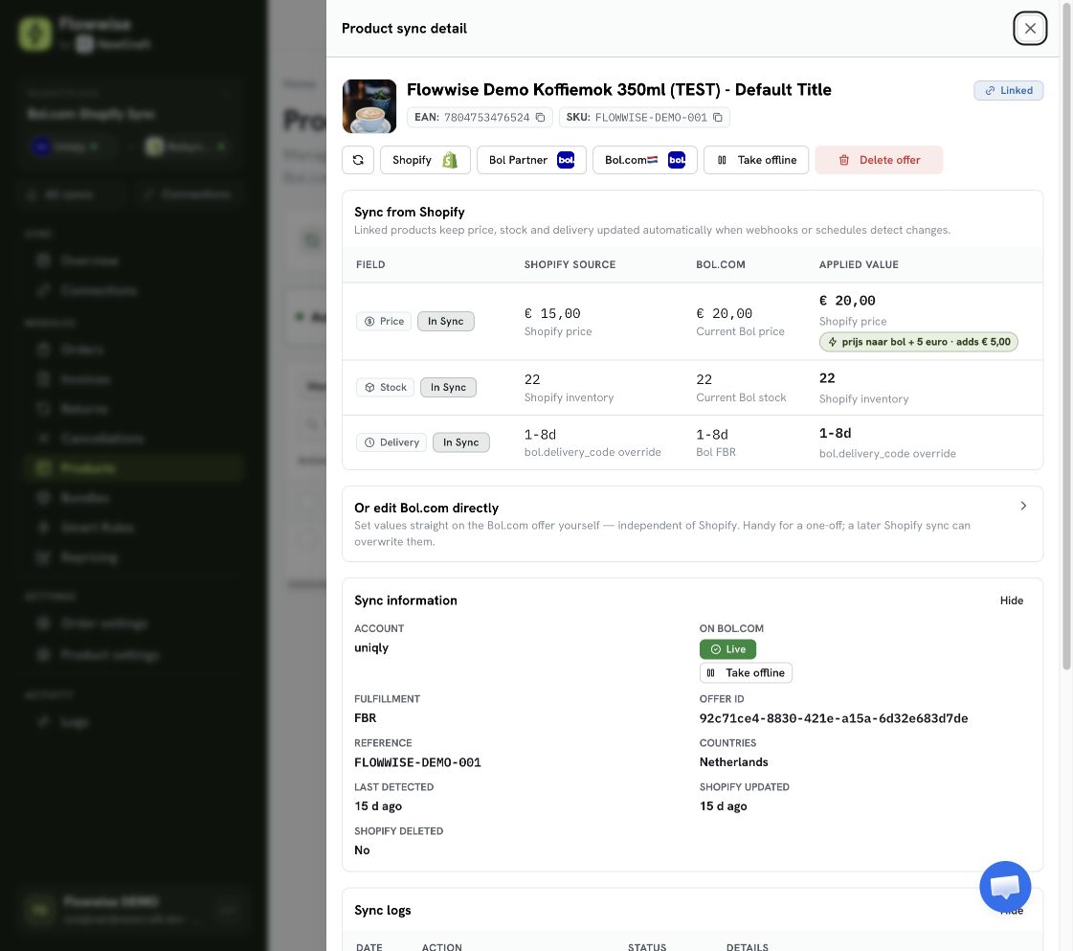Click the 1-8d applied delivery value
Image resolution: width=1073 pixels, height=951 pixels.
[x=835, y=434]
